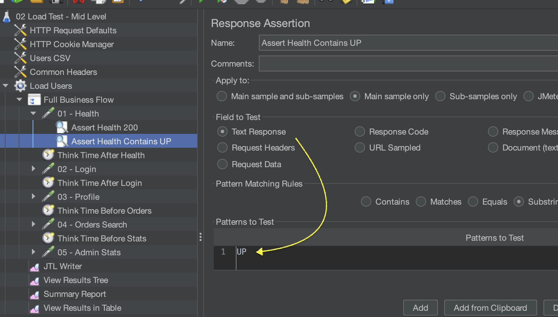Click the Test Plan flask icon
This screenshot has height=317, width=558.
tap(7, 17)
